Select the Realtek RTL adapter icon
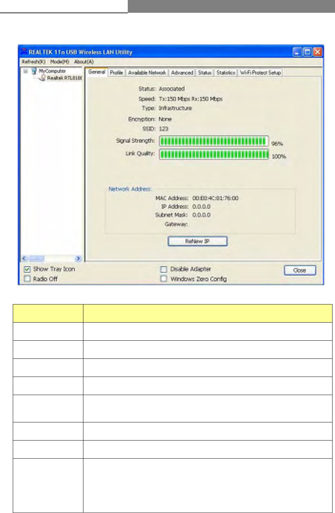The image size is (335, 513). pyautogui.click(x=42, y=78)
